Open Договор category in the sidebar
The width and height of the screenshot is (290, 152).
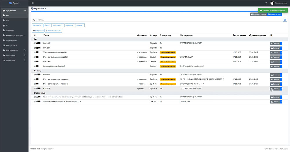click(10, 30)
